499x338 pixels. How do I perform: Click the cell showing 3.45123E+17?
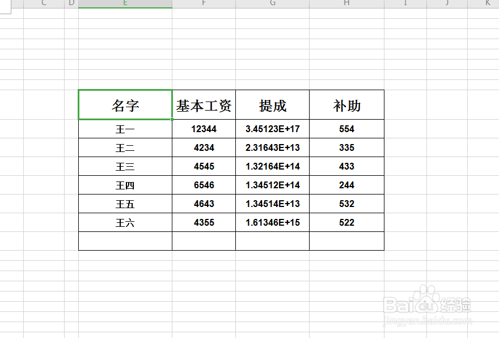tap(272, 128)
